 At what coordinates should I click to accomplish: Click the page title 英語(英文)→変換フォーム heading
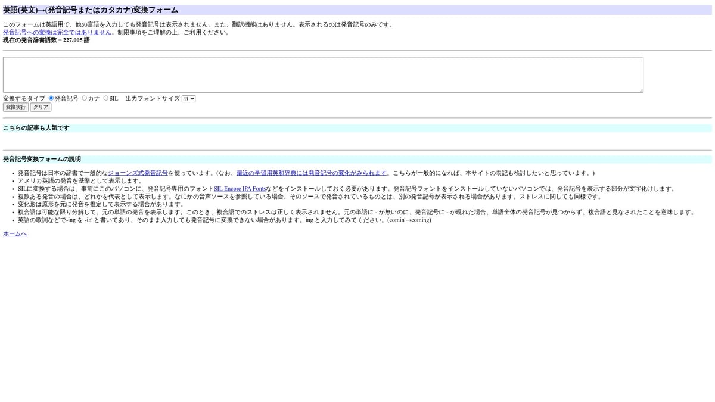pos(91,10)
